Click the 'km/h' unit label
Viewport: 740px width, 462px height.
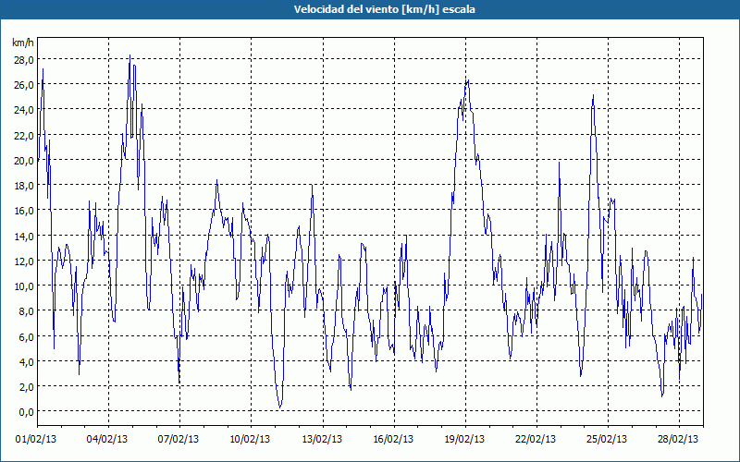[22, 43]
